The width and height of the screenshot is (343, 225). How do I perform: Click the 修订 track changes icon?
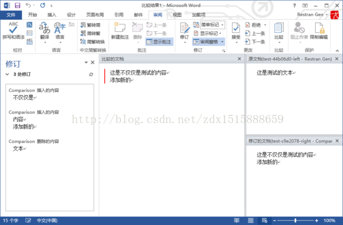pyautogui.click(x=185, y=29)
